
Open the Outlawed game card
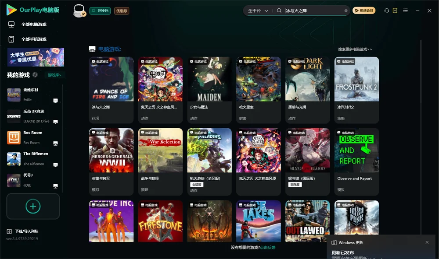pos(307,221)
